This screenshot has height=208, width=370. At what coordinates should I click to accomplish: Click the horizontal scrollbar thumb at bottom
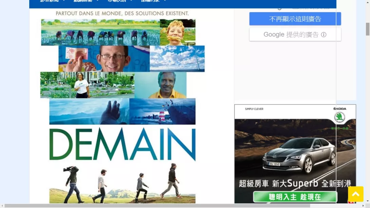157,206
